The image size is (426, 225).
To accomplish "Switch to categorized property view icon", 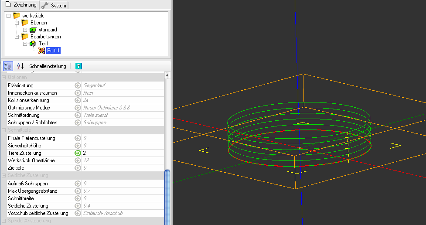I will [8, 66].
